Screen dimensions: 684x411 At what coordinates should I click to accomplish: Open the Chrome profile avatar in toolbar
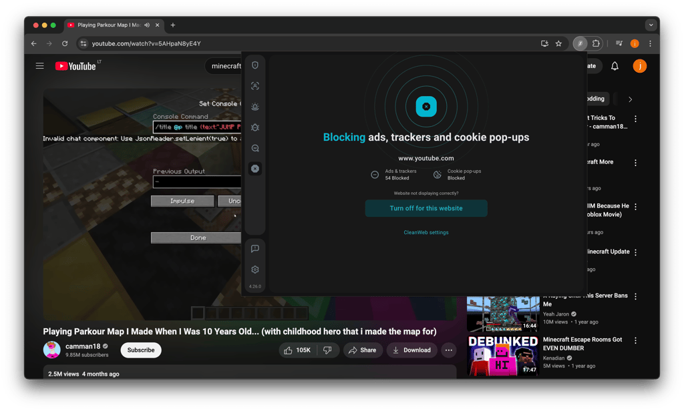pos(635,43)
